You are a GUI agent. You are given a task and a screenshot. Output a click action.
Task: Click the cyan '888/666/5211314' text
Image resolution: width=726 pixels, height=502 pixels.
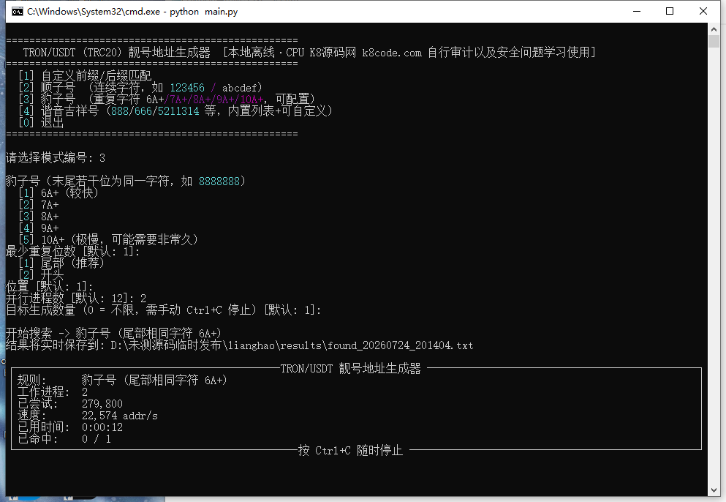[x=155, y=110]
